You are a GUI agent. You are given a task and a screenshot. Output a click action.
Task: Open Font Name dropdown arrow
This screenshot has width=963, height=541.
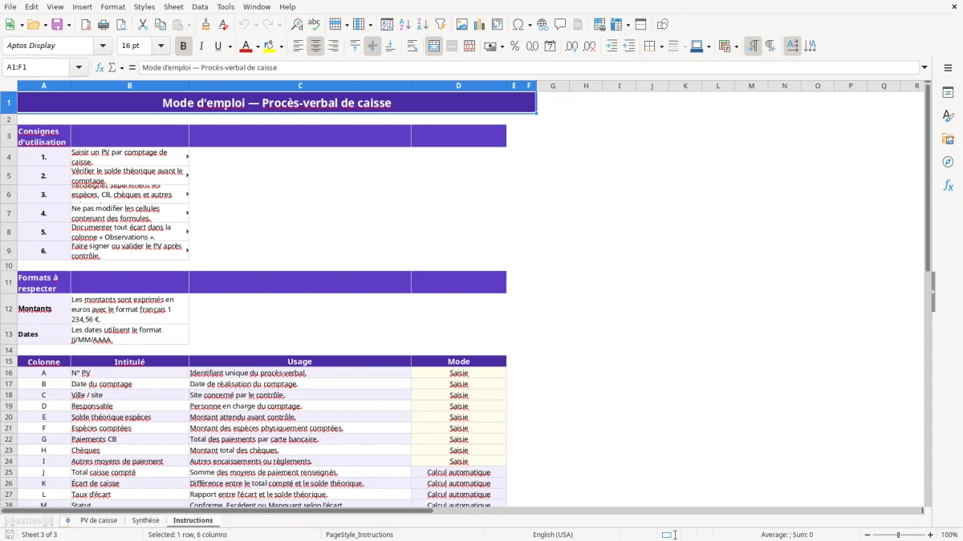pyautogui.click(x=104, y=46)
